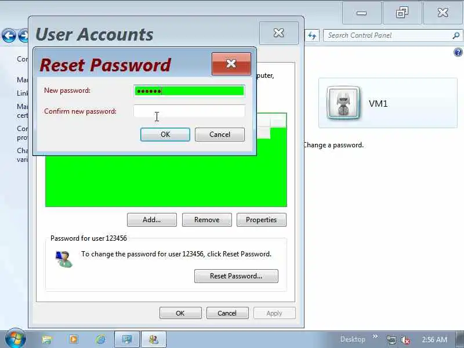Image resolution: width=464 pixels, height=348 pixels.
Task: Select the User Accounts taskbar icon
Action: (154, 339)
